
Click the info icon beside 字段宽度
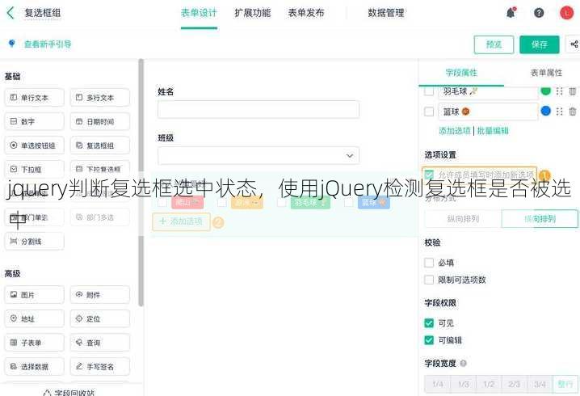[x=463, y=364]
